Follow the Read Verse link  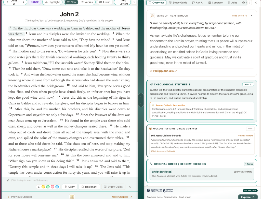240,16
